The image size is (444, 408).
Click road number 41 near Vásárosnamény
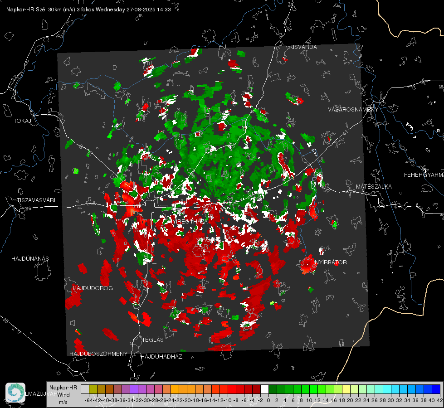(345, 132)
